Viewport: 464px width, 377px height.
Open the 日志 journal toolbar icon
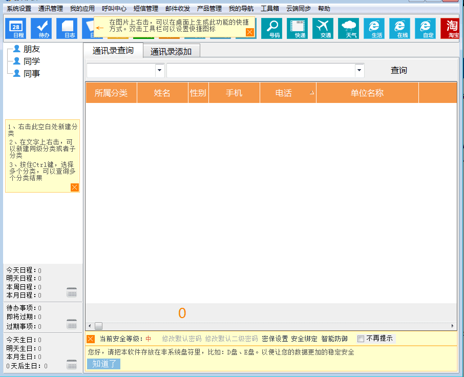67,28
